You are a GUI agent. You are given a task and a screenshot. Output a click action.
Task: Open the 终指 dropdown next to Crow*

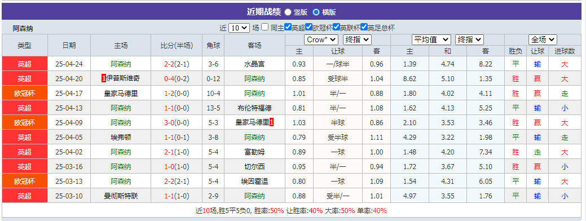tap(357, 39)
